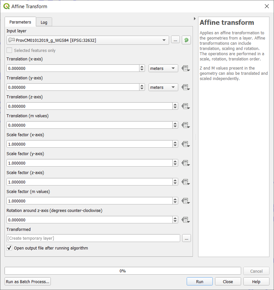Viewport: 274px width, 290px height.
Task: Click data-defined override icon for Translation y-axis
Action: tap(186, 88)
